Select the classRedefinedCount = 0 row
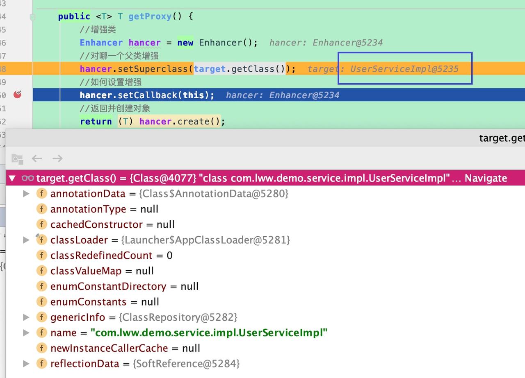This screenshot has height=378, width=525. (x=265, y=256)
